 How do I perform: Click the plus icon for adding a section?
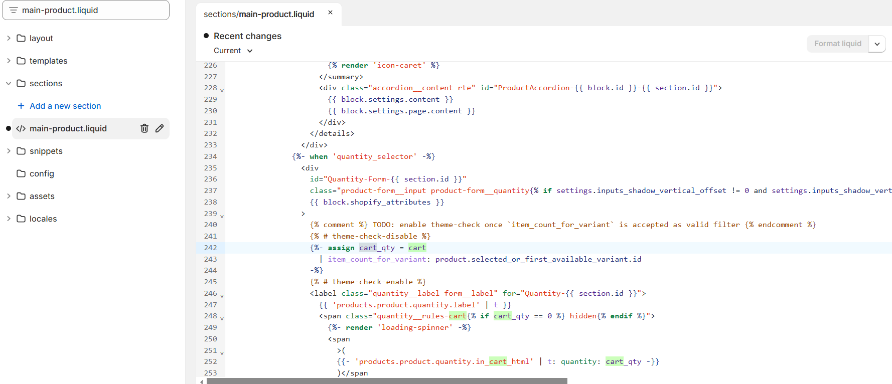[x=21, y=106]
